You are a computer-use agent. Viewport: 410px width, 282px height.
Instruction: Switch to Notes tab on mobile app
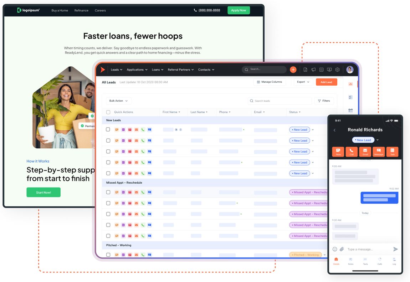click(351, 261)
